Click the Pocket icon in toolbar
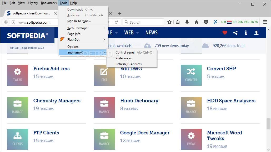 [206, 22]
